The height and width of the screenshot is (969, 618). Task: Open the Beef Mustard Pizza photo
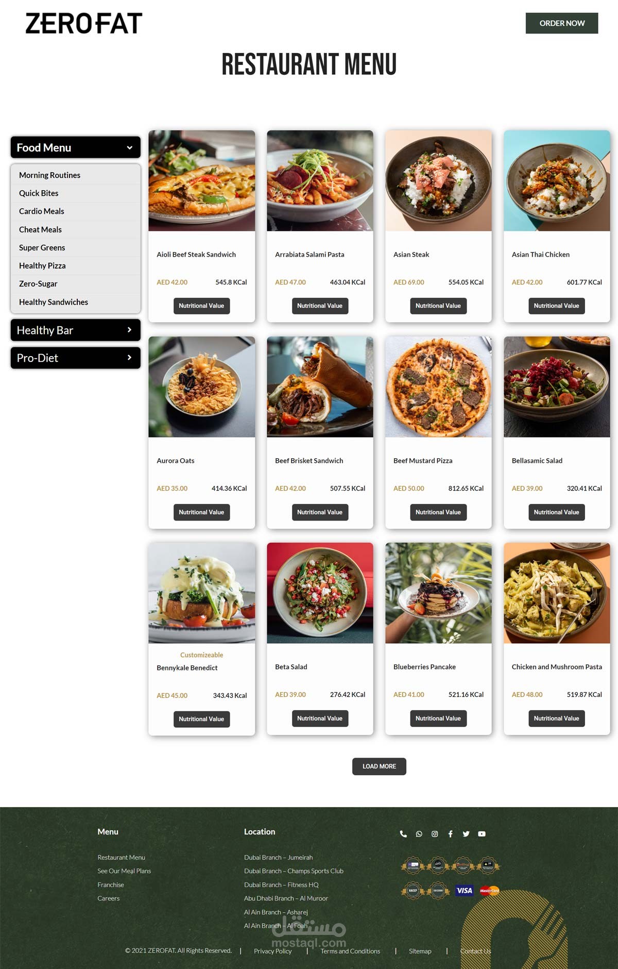438,387
